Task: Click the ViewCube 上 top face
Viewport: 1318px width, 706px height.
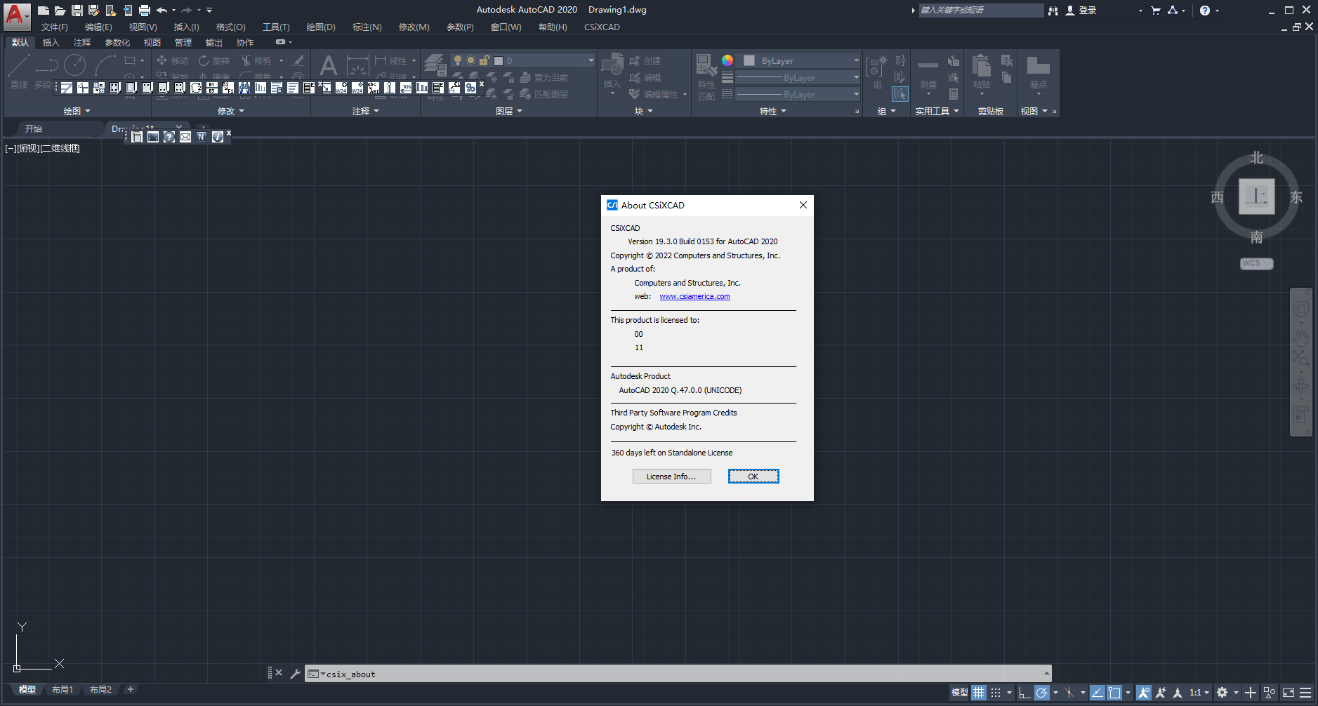Action: pyautogui.click(x=1256, y=197)
